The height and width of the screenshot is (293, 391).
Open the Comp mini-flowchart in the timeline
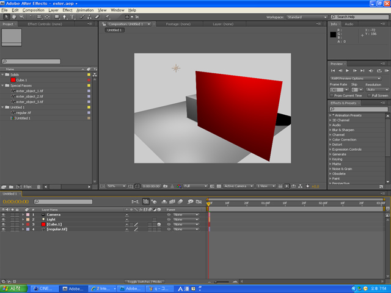(136, 201)
